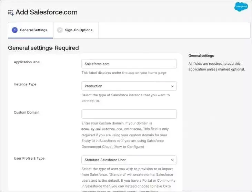Click the Instance Type chevron arrow
Image resolution: width=252 pixels, height=192 pixels.
pyautogui.click(x=172, y=86)
